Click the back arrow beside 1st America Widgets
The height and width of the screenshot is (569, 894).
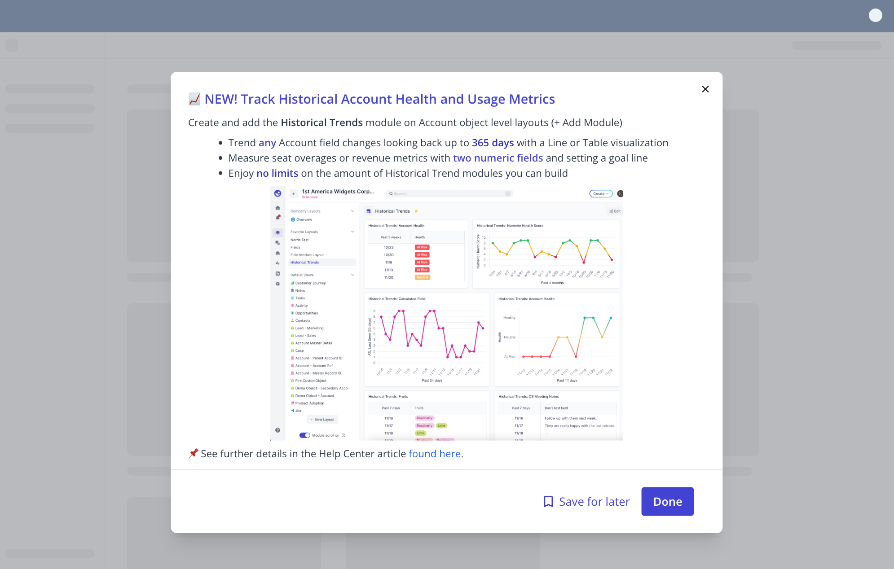coord(294,194)
